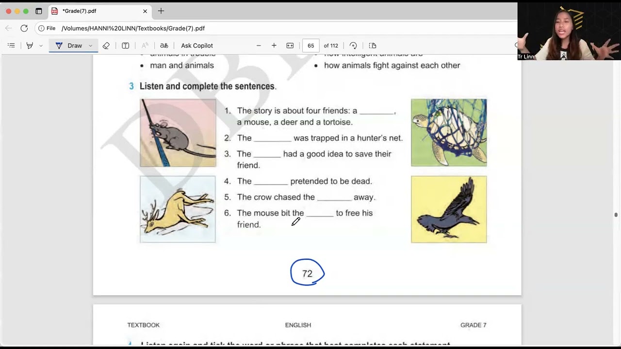Open the PDF table of contents panel
Viewport: 621px width, 349px height.
click(11, 46)
